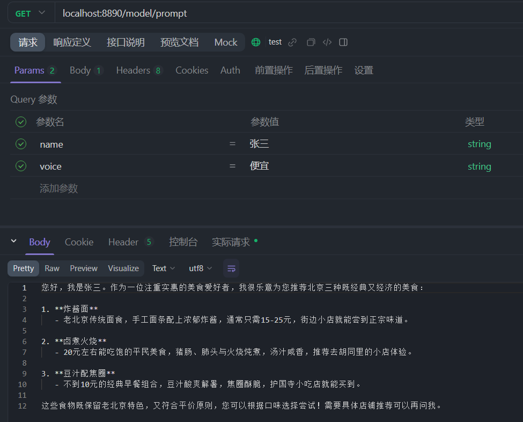Open the GET method dropdown
This screenshot has height=422, width=523.
pyautogui.click(x=30, y=13)
